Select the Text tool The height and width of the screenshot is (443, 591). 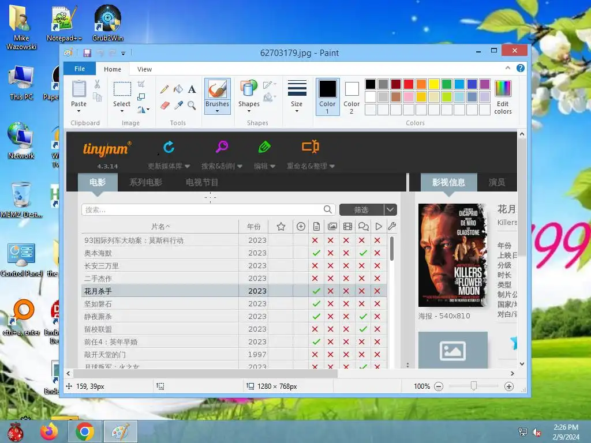pos(192,89)
